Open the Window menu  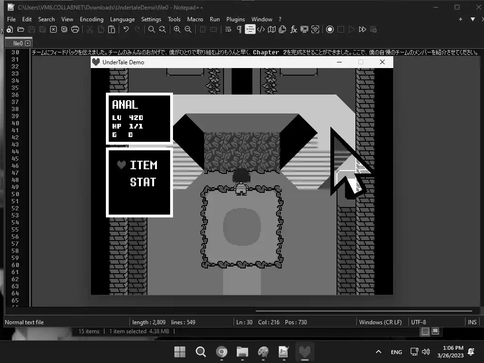point(262,19)
